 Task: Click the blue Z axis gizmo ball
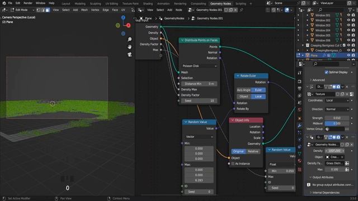point(123,18)
